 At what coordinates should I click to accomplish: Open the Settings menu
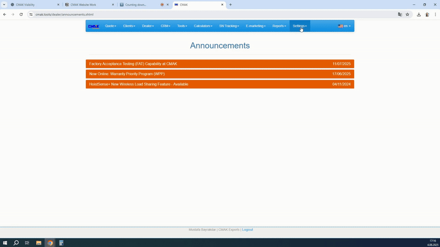click(x=300, y=26)
